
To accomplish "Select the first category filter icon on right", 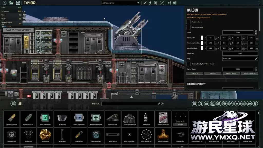I will (194, 104).
